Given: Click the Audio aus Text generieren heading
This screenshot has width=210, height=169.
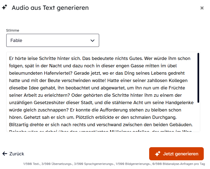Looking at the screenshot, I should click(x=50, y=8).
